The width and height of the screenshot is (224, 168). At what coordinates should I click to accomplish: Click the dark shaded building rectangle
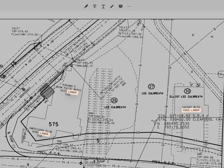(x=47, y=91)
